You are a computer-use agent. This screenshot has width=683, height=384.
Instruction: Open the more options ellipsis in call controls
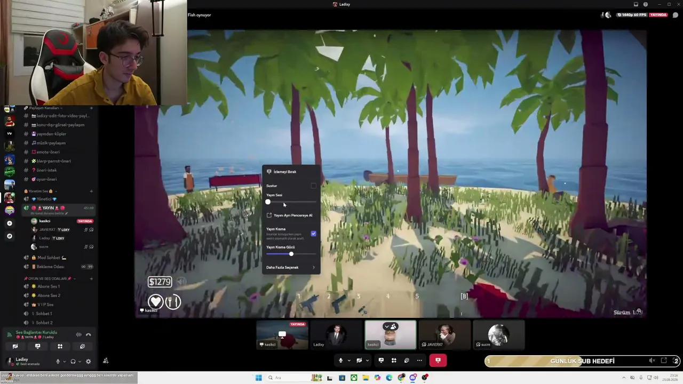pos(419,361)
